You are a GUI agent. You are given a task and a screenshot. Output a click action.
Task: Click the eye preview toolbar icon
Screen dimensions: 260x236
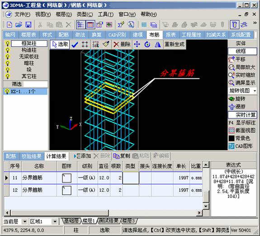(x=109, y=25)
